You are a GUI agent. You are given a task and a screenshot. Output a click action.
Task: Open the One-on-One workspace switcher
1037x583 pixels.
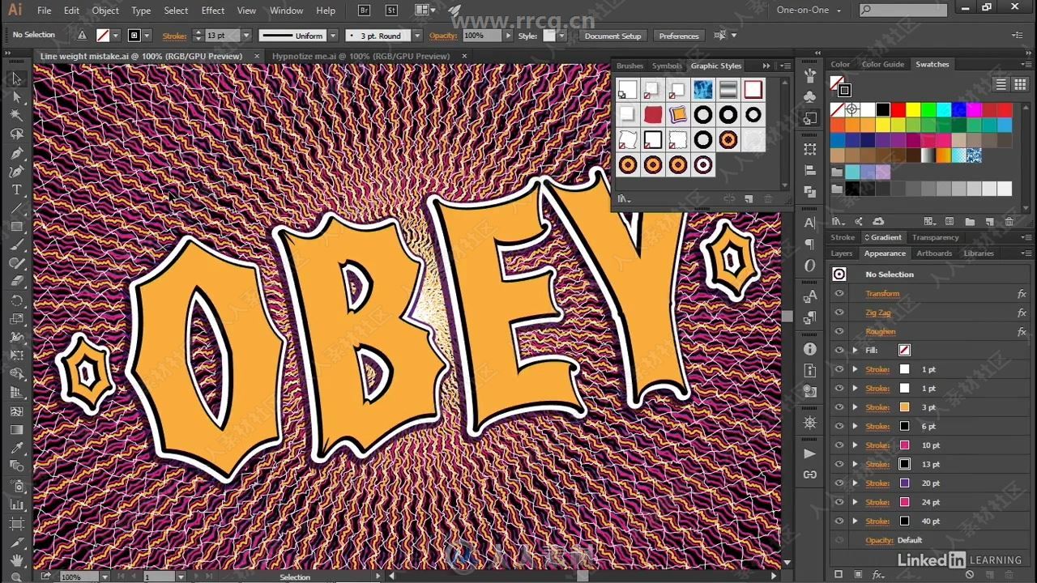click(809, 10)
